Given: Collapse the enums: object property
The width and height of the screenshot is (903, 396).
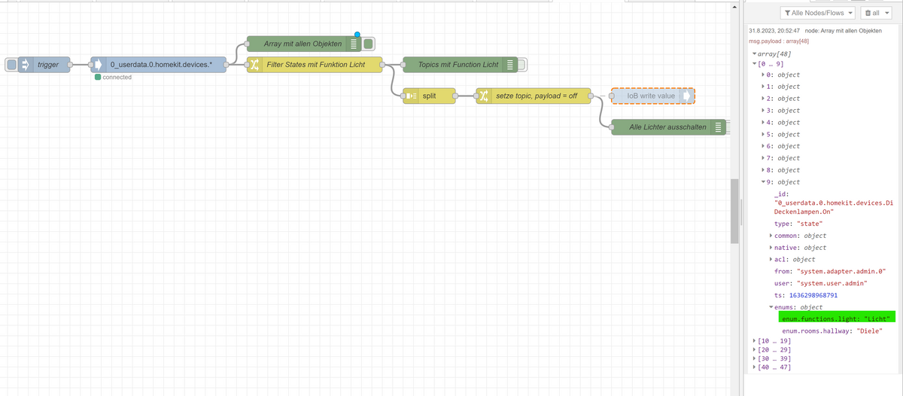Looking at the screenshot, I should (x=771, y=307).
